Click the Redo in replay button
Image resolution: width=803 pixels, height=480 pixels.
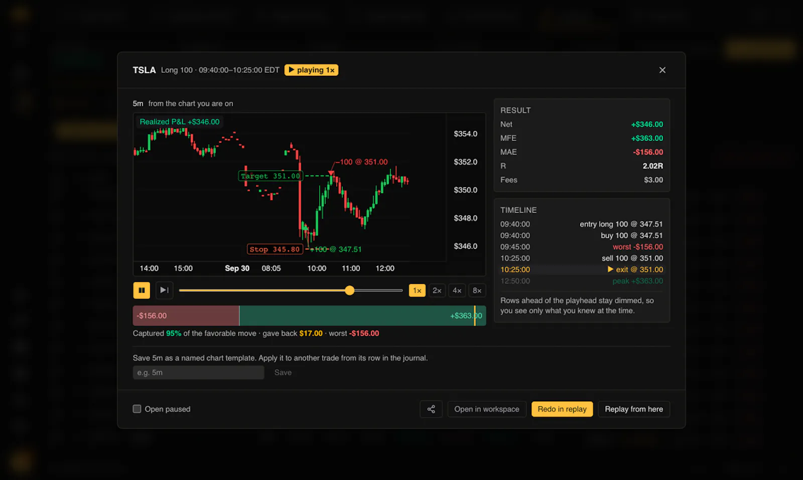pos(562,409)
